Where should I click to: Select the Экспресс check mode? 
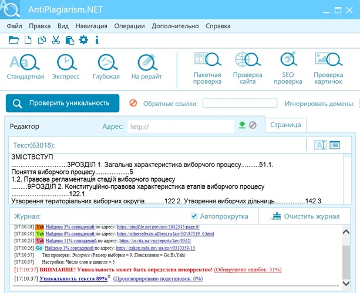[x=66, y=67]
